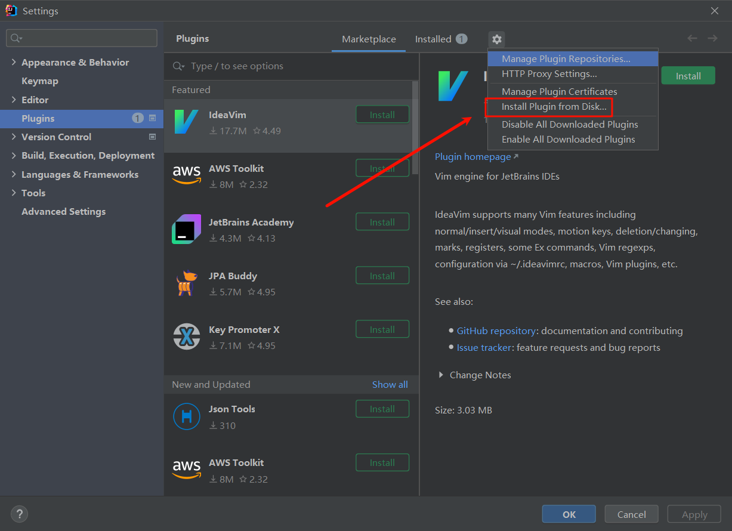This screenshot has height=531, width=732.
Task: Click the plugin list vertical scrollbar
Action: click(415, 128)
